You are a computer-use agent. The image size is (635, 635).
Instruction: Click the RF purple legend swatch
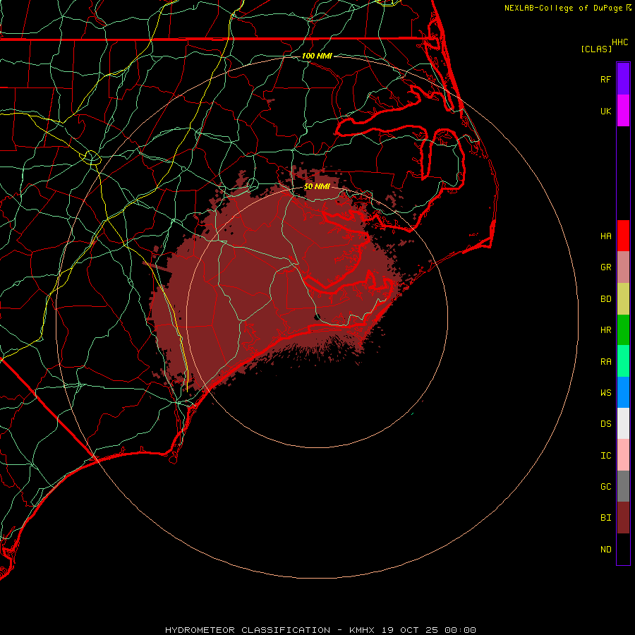(623, 78)
